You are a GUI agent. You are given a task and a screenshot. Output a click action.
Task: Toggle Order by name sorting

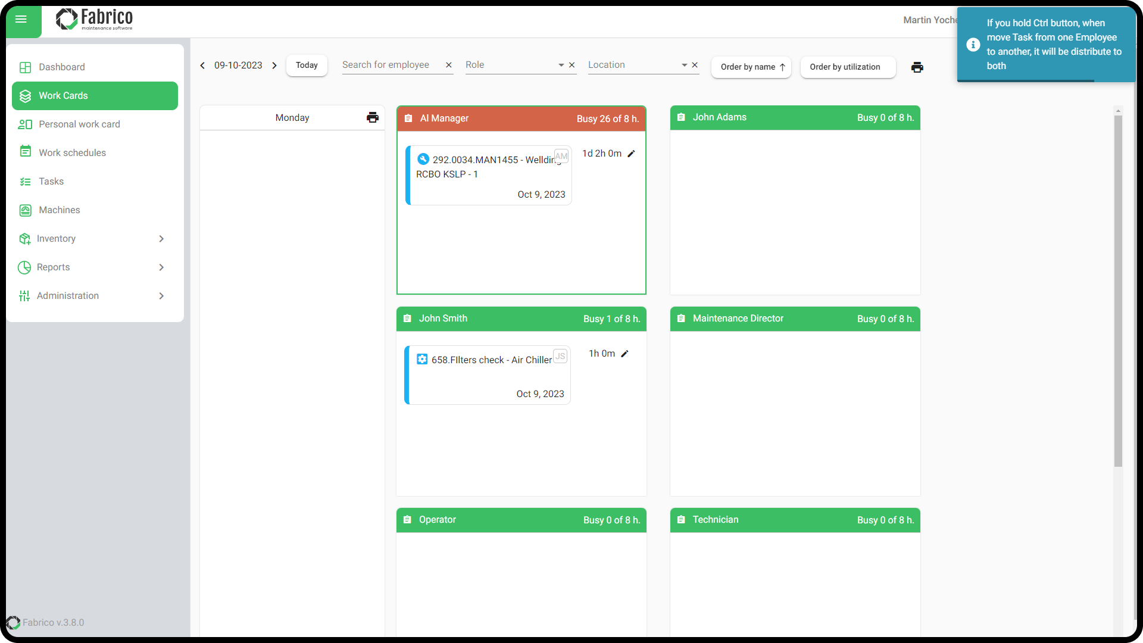click(751, 67)
